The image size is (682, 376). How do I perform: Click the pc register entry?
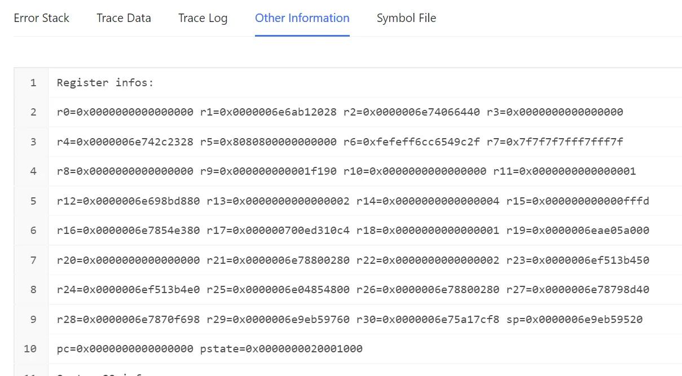point(125,349)
